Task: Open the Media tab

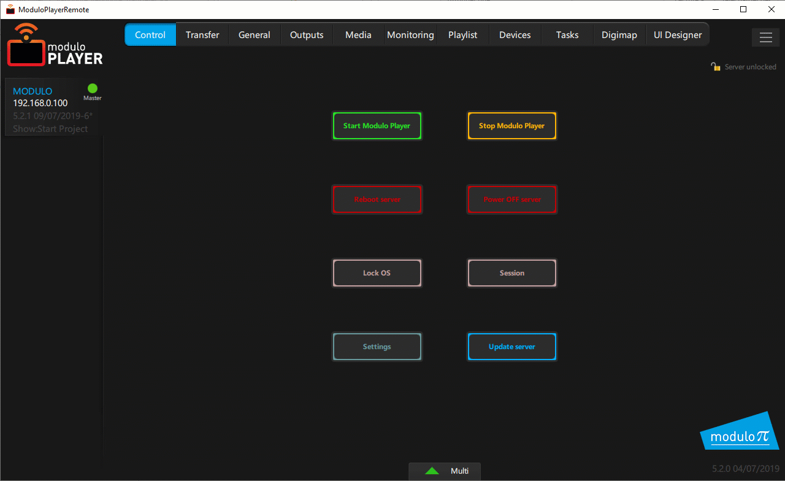Action: 358,35
